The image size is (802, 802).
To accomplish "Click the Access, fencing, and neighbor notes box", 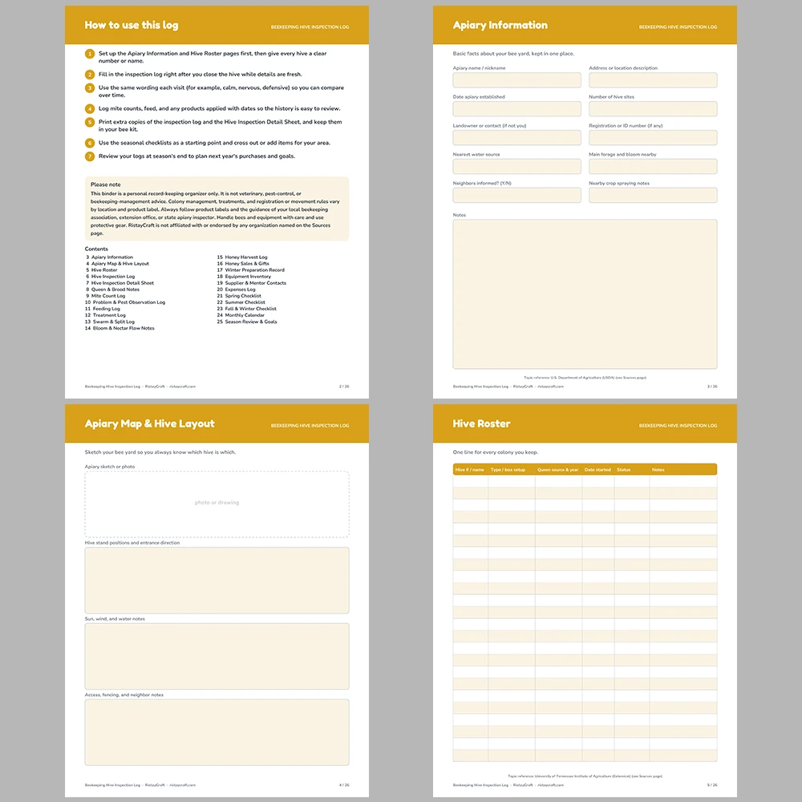I will [x=217, y=732].
